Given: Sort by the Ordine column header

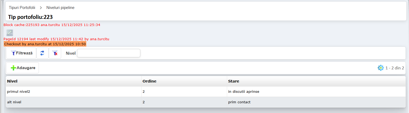Looking at the screenshot, I should 150,81.
